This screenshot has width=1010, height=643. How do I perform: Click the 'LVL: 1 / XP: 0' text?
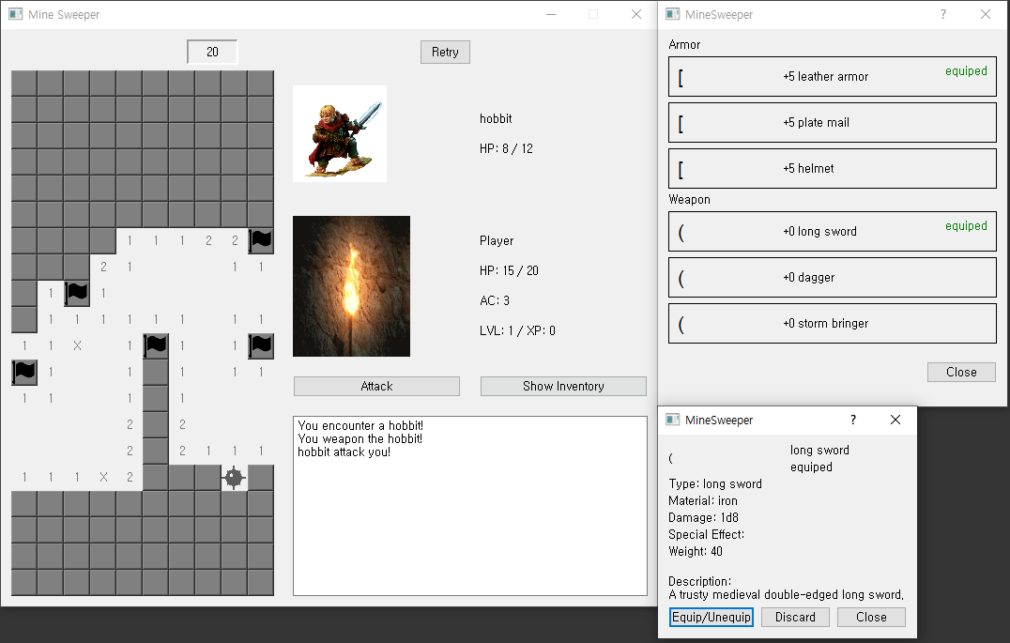(x=517, y=330)
